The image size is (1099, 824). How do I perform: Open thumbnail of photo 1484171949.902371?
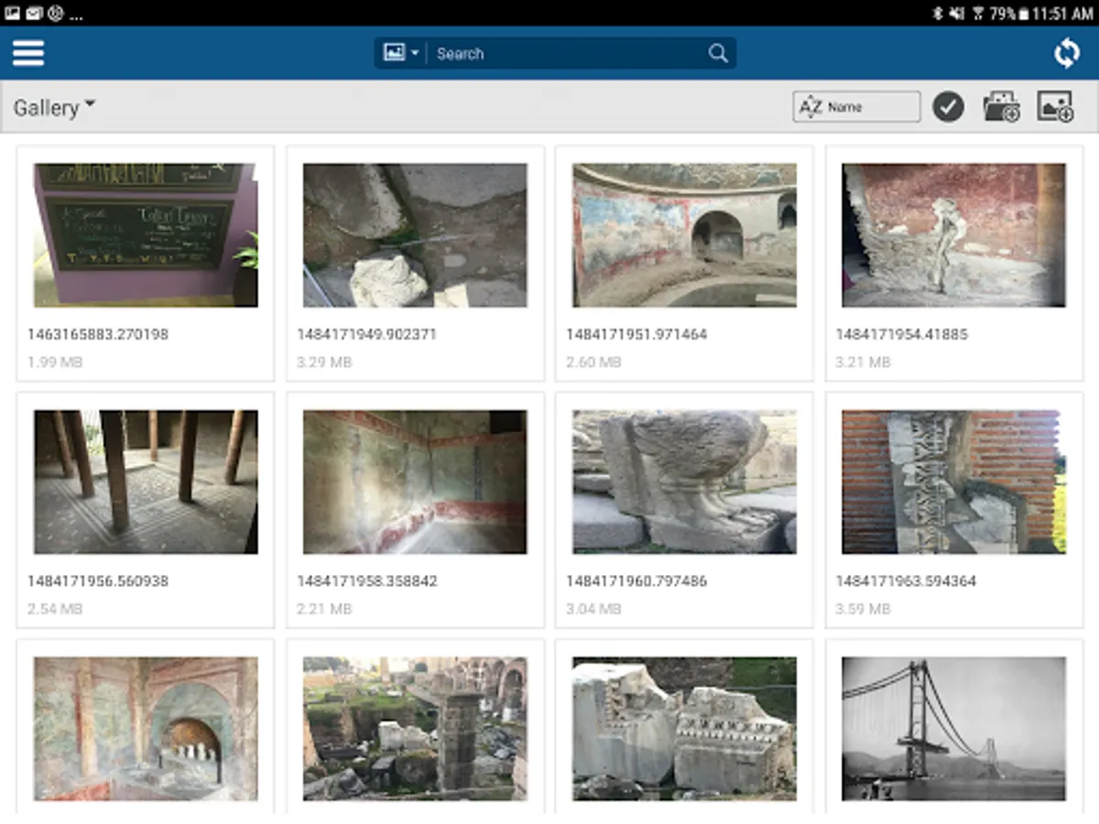(415, 235)
